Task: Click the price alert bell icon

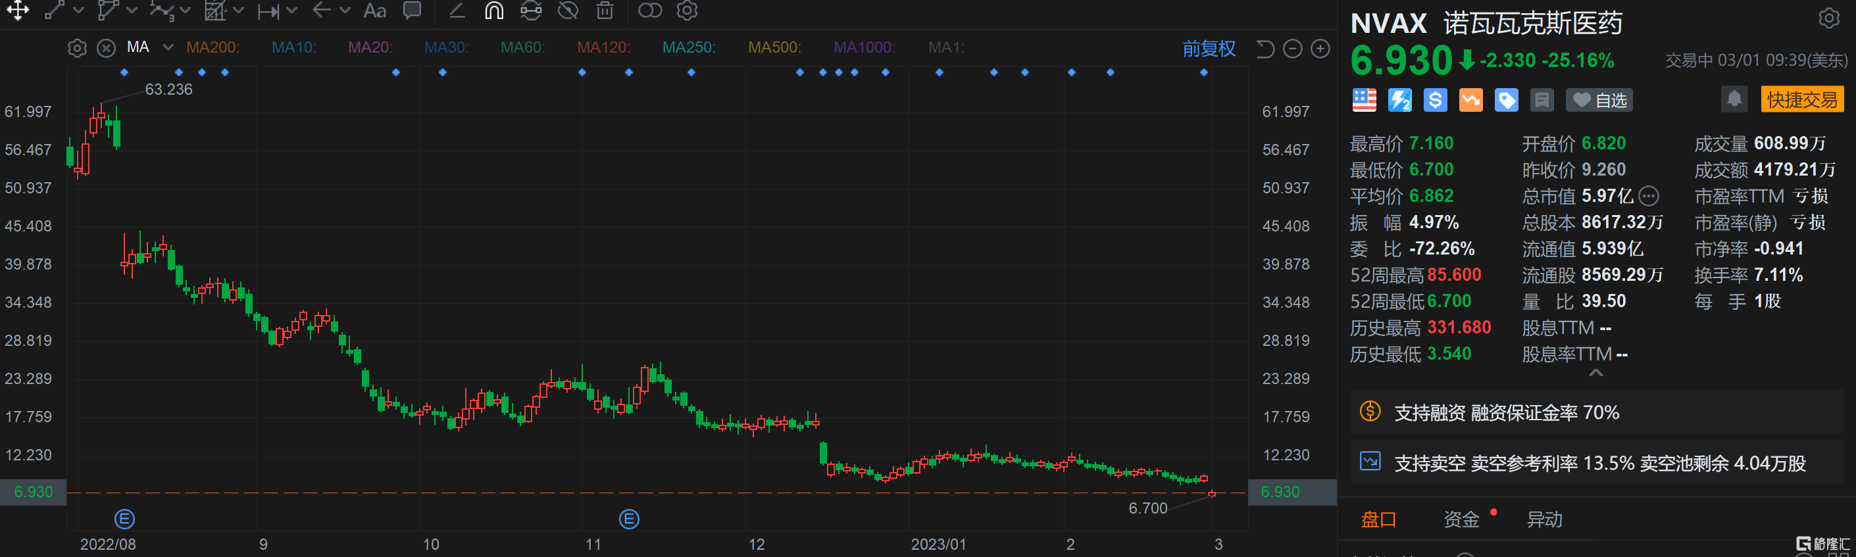Action: 1734,99
